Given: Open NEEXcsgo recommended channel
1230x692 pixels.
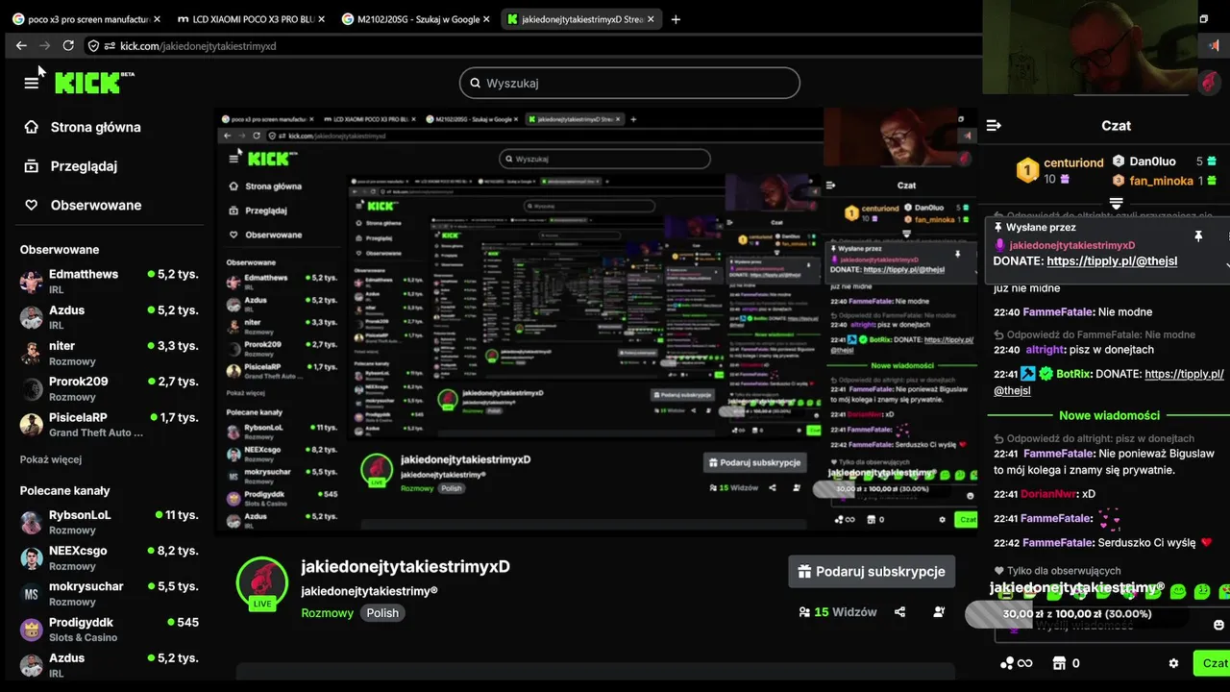Looking at the screenshot, I should pos(110,557).
